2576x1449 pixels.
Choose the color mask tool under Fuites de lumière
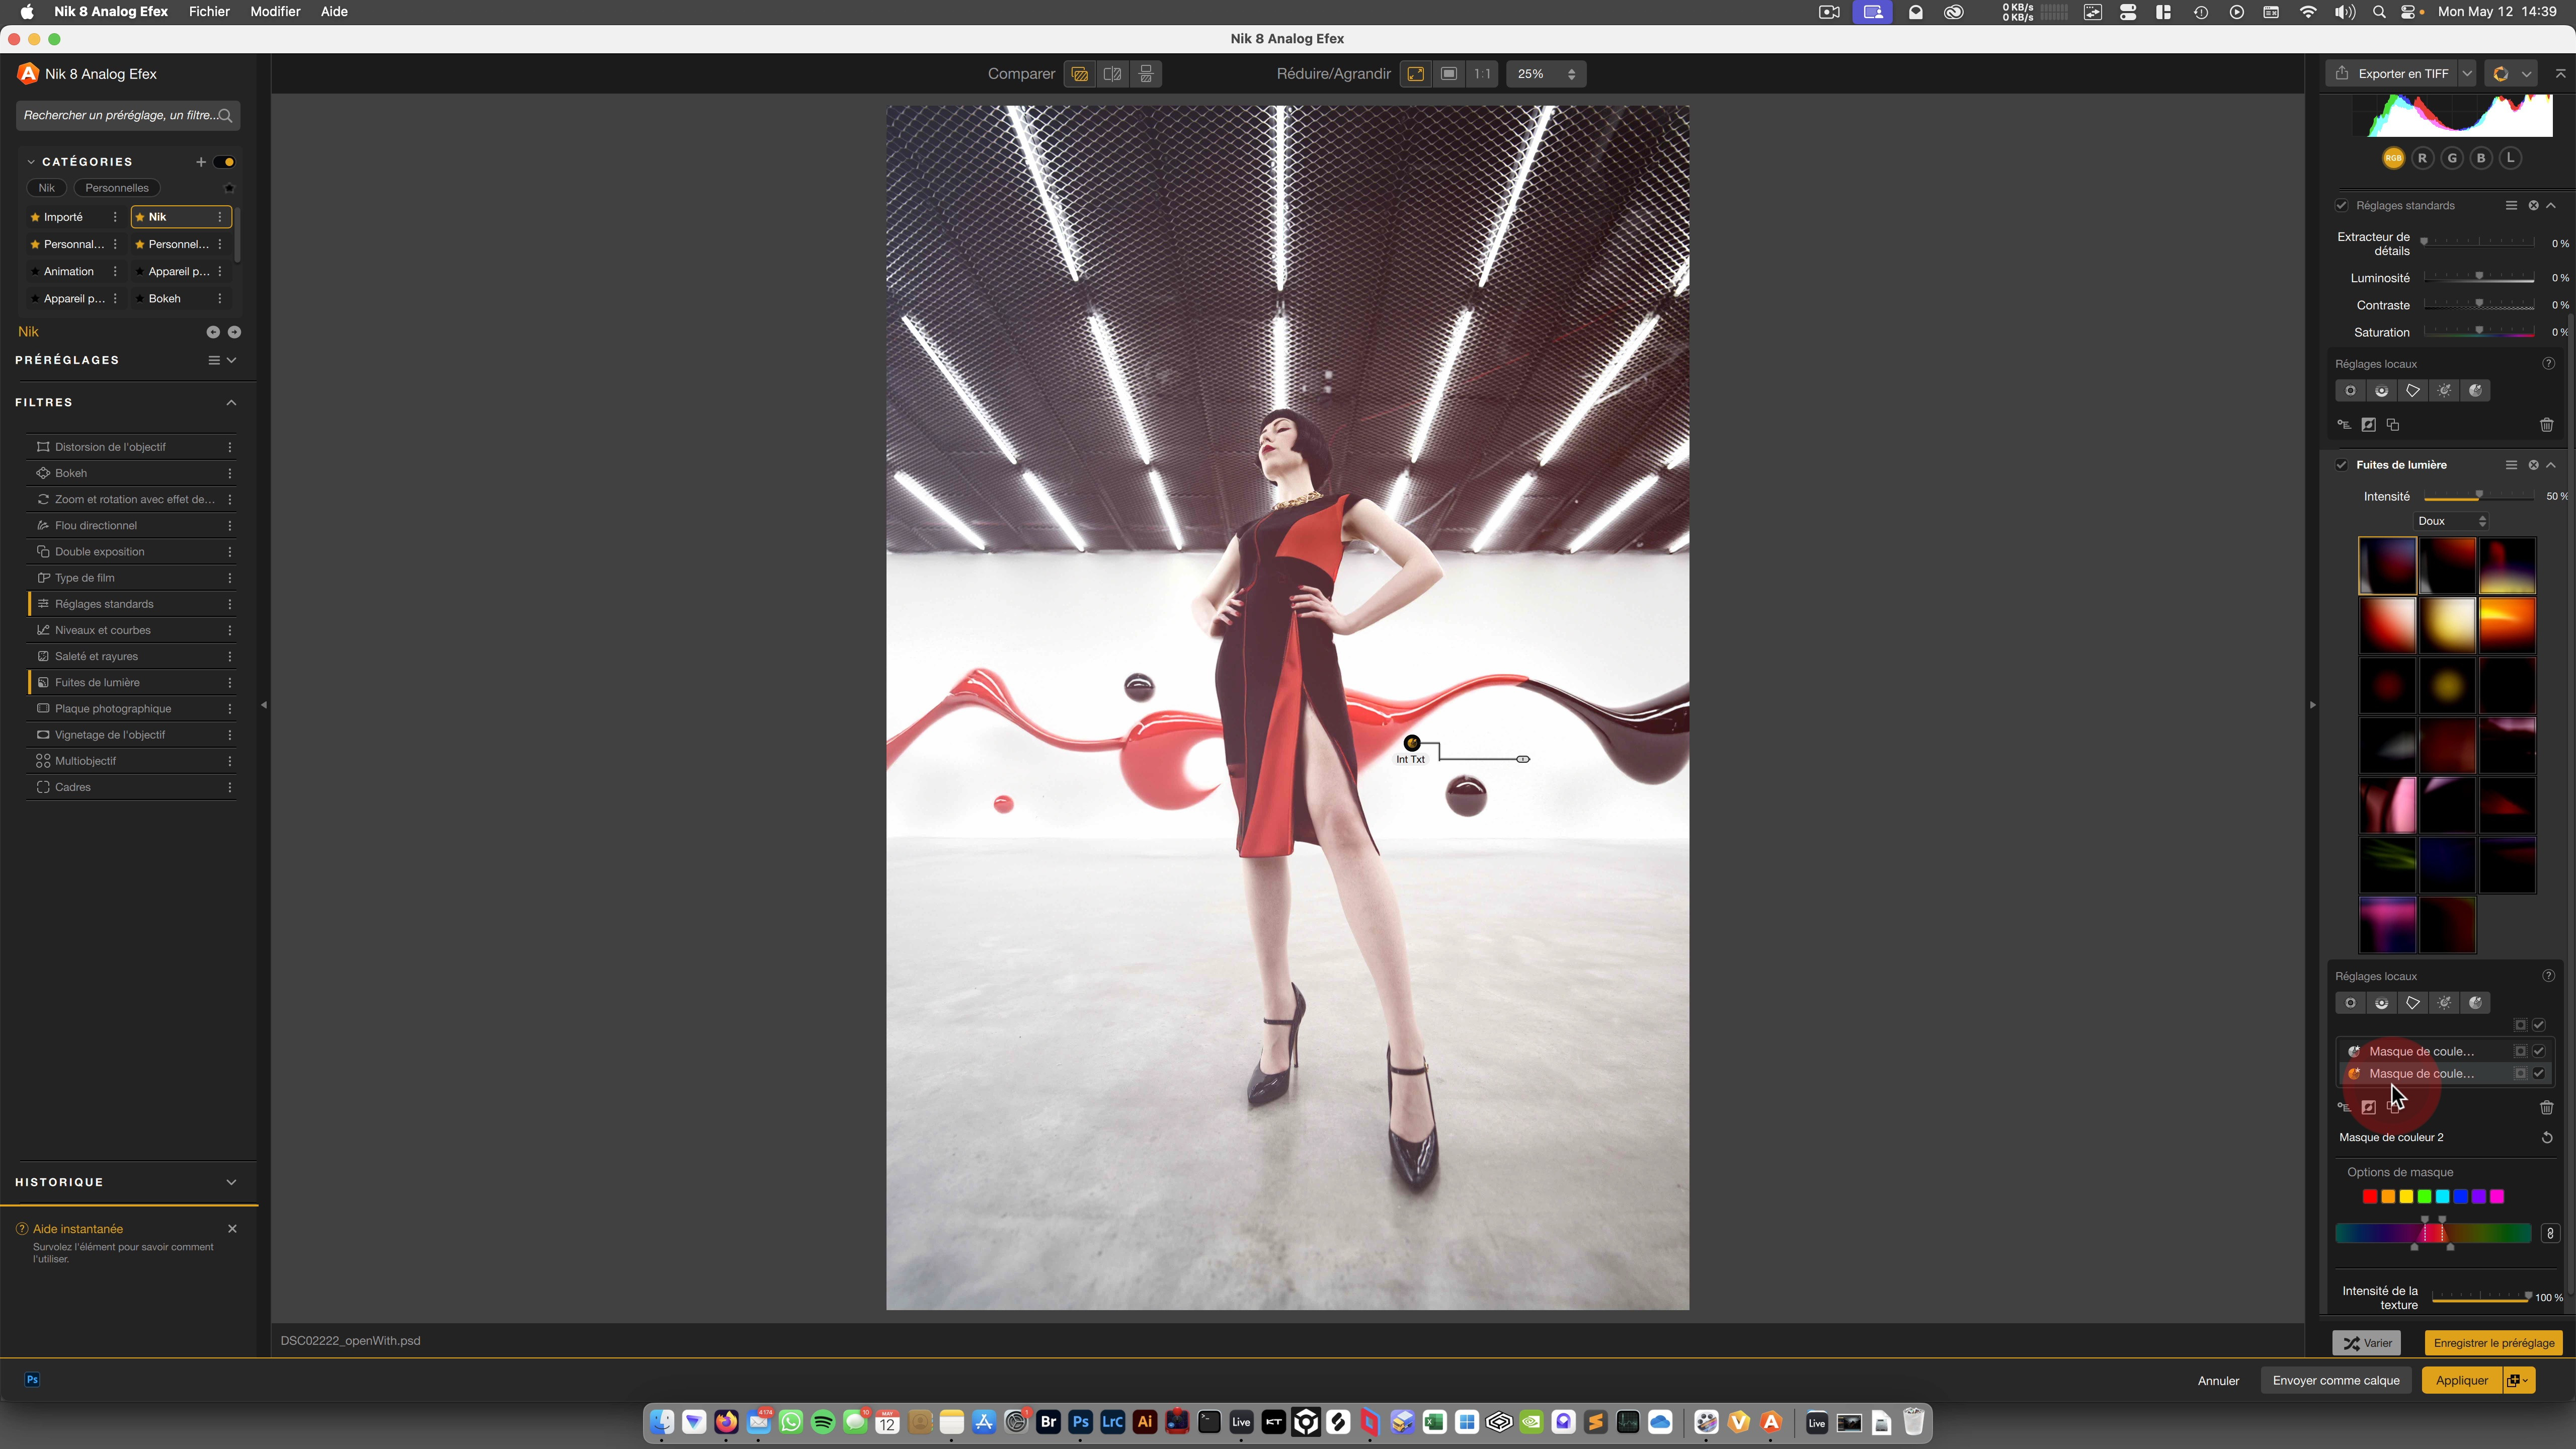coord(2475,1003)
